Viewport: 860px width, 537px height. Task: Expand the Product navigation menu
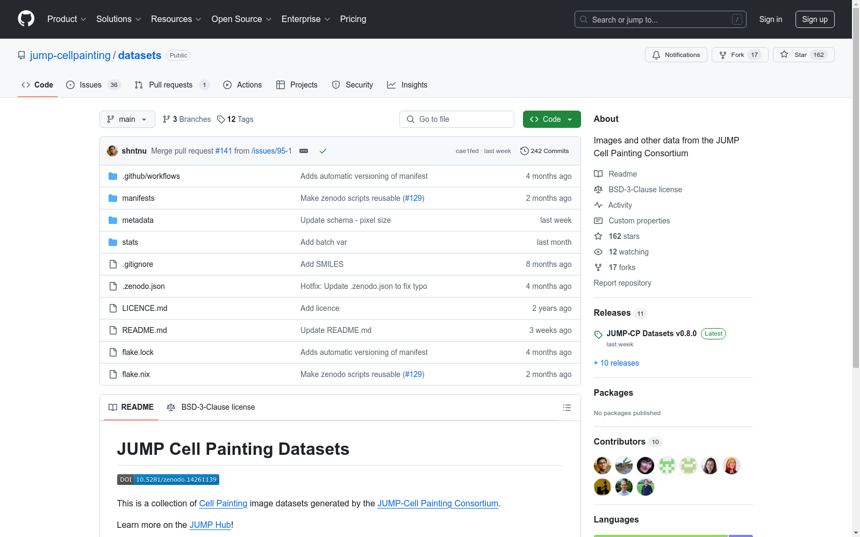click(x=67, y=19)
